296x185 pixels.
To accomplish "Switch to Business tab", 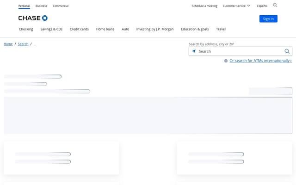I will tap(41, 6).
